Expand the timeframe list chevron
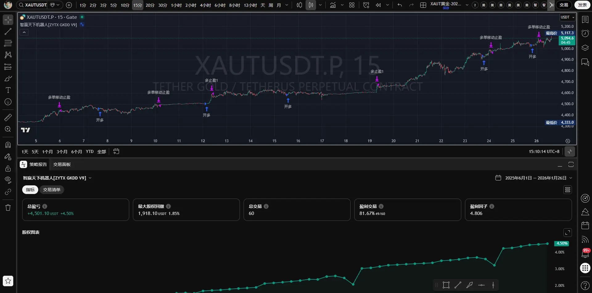Screen dimensions: 592x293 coord(287,5)
